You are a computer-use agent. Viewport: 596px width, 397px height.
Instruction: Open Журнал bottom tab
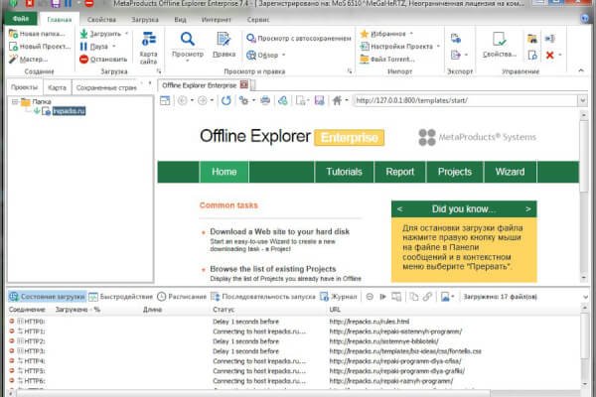(x=339, y=297)
